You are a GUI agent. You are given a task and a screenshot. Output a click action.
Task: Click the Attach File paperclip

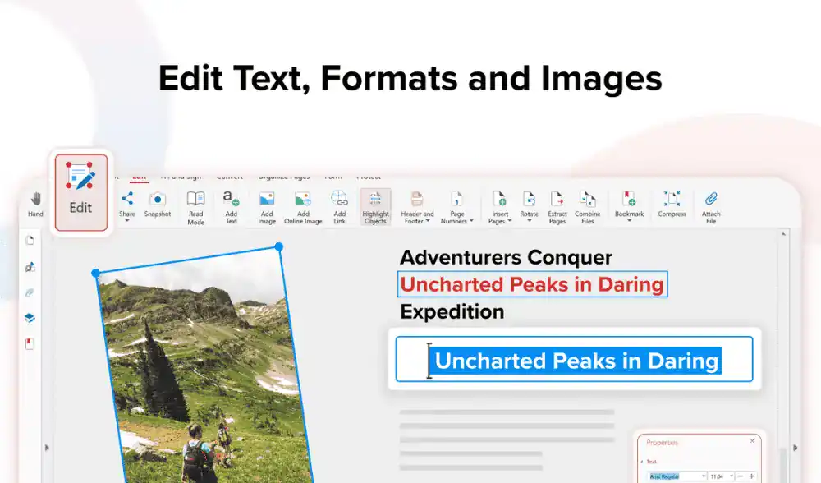tap(711, 207)
